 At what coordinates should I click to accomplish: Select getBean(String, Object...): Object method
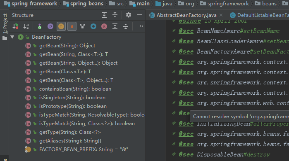(x=78, y=63)
